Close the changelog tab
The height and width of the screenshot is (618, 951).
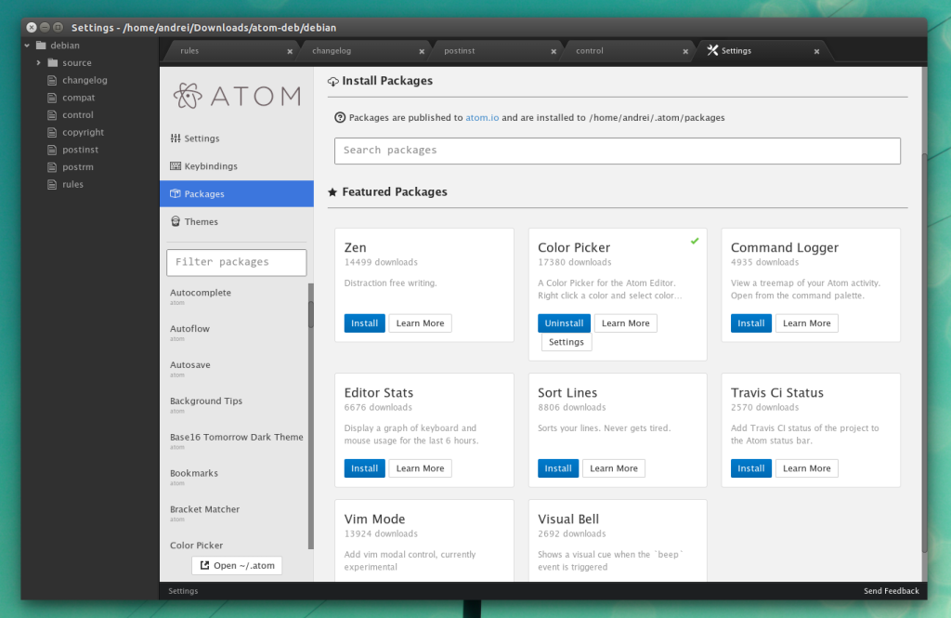(x=422, y=52)
